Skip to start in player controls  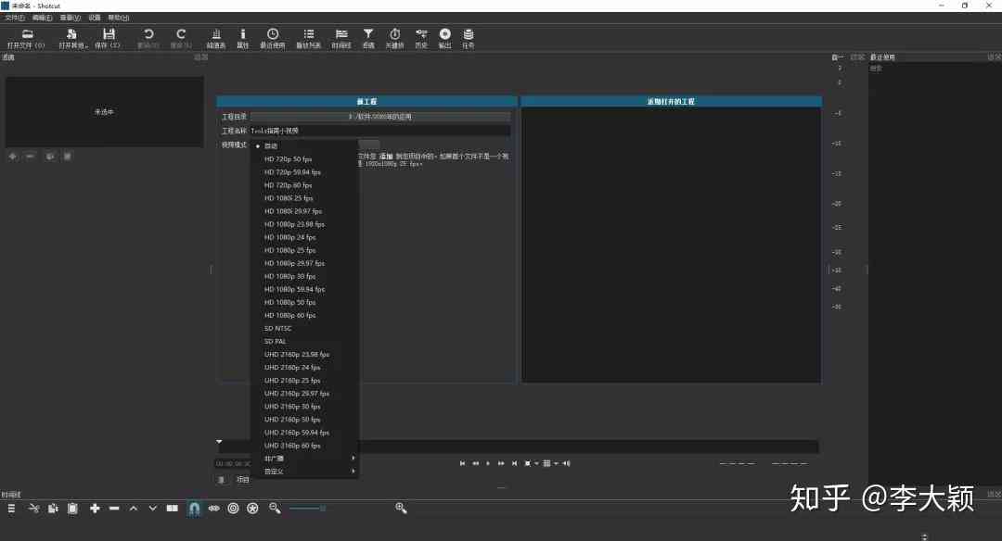462,464
